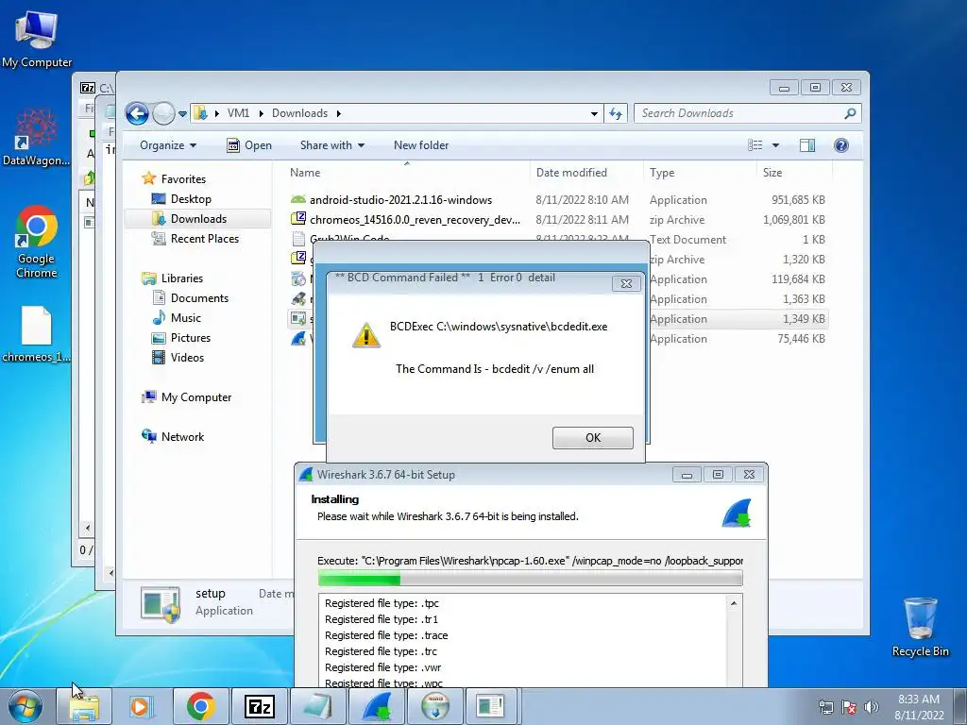
Task: Open Google Chrome desktop shortcut
Action: tap(37, 243)
